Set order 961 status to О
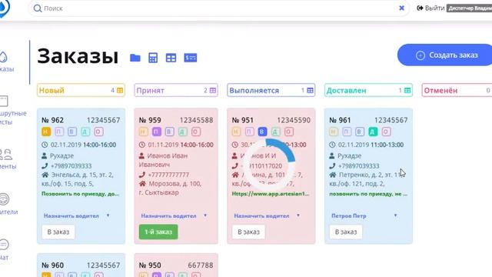This screenshot has width=492, height=277. click(x=386, y=132)
